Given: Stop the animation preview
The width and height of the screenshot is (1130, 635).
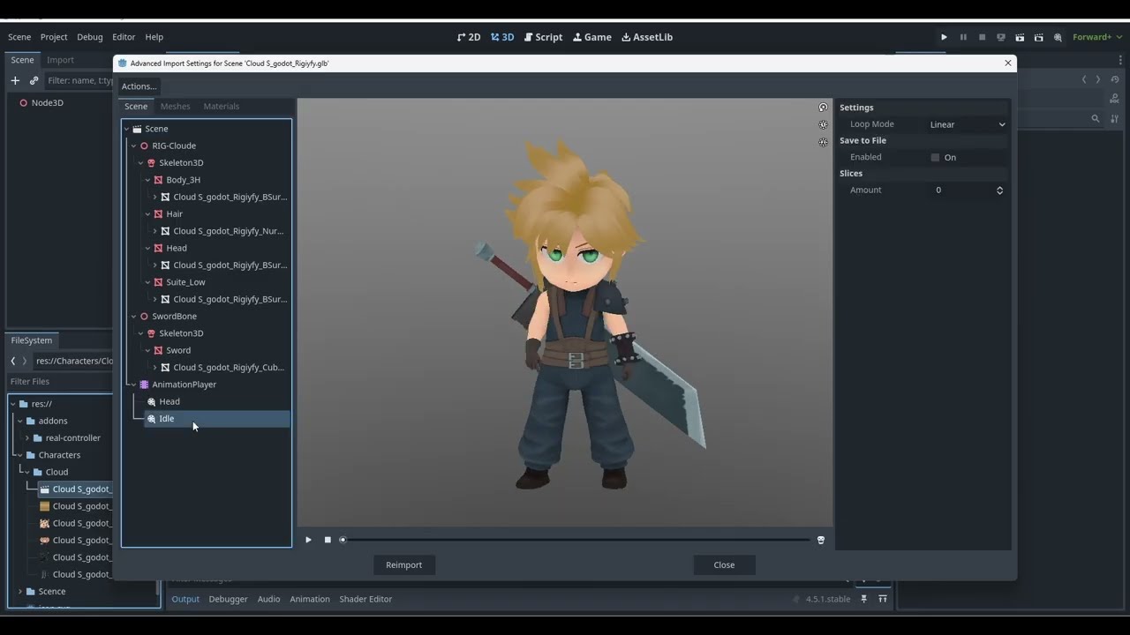Looking at the screenshot, I should click(x=328, y=540).
